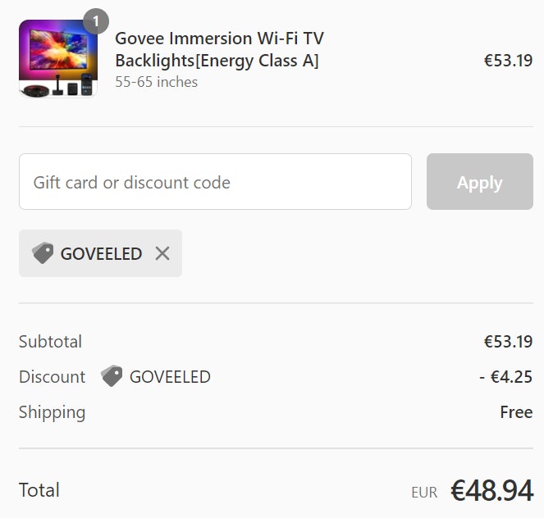
Task: Click the Free shipping value
Action: [x=516, y=412]
